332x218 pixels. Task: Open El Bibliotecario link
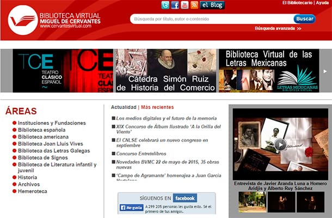(297, 3)
